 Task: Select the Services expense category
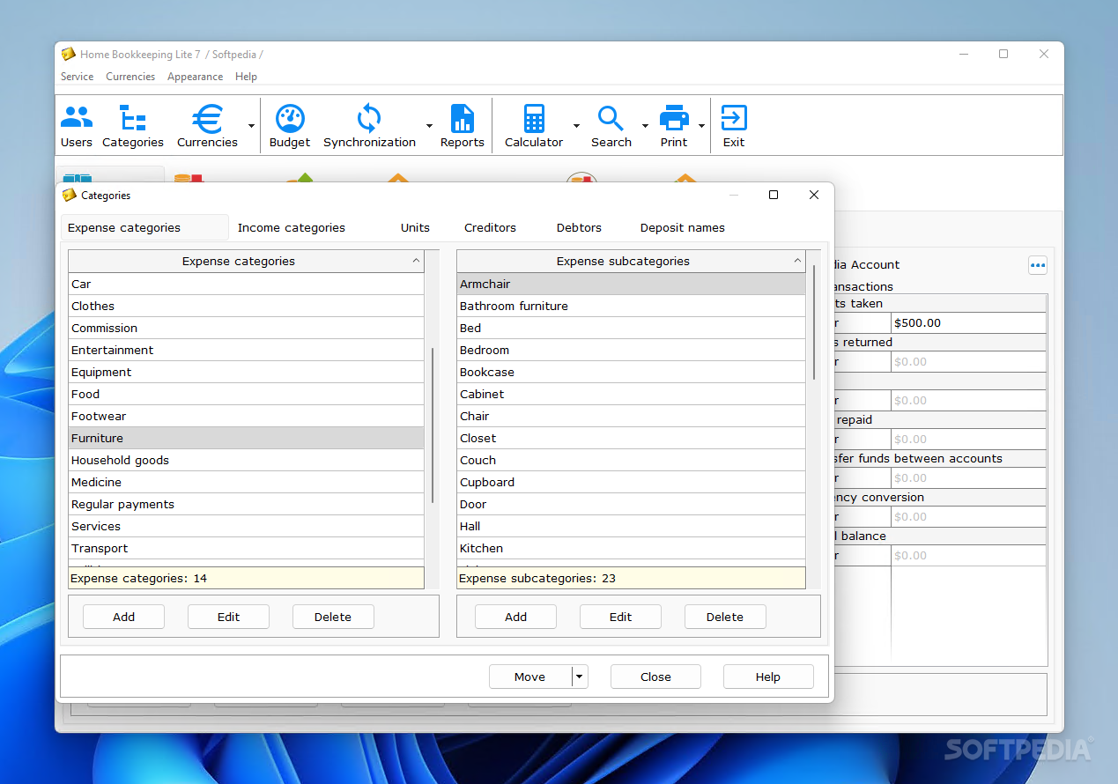pyautogui.click(x=246, y=526)
